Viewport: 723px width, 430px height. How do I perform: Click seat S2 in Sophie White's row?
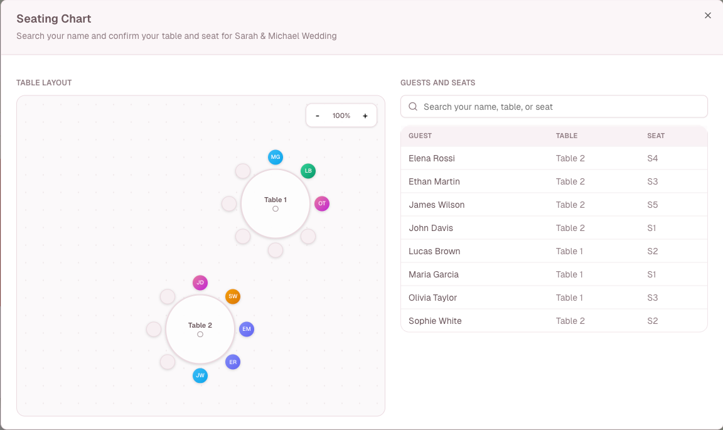pos(652,321)
